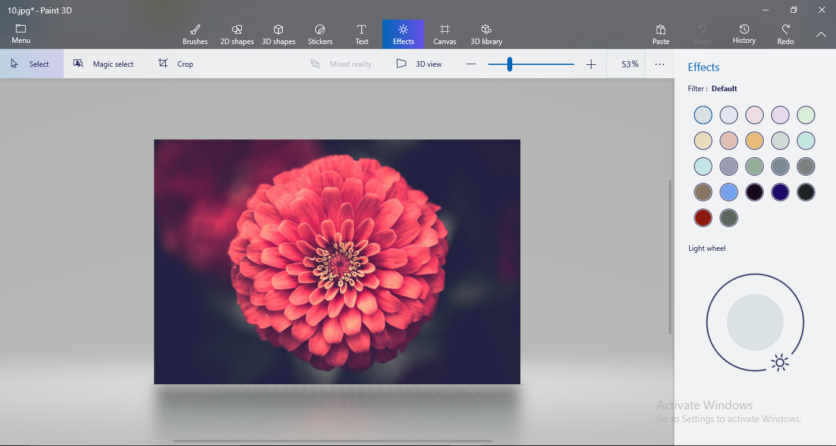
Task: Apply the dark red filter swatch
Action: [x=703, y=218]
